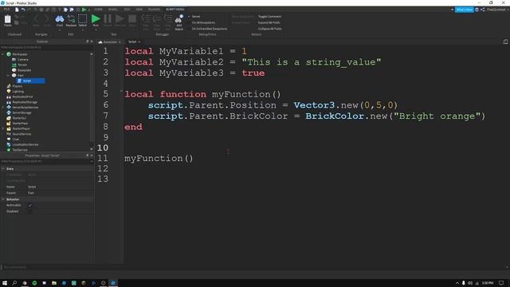Click the Resume playback button
510x287 pixels.
[120, 19]
